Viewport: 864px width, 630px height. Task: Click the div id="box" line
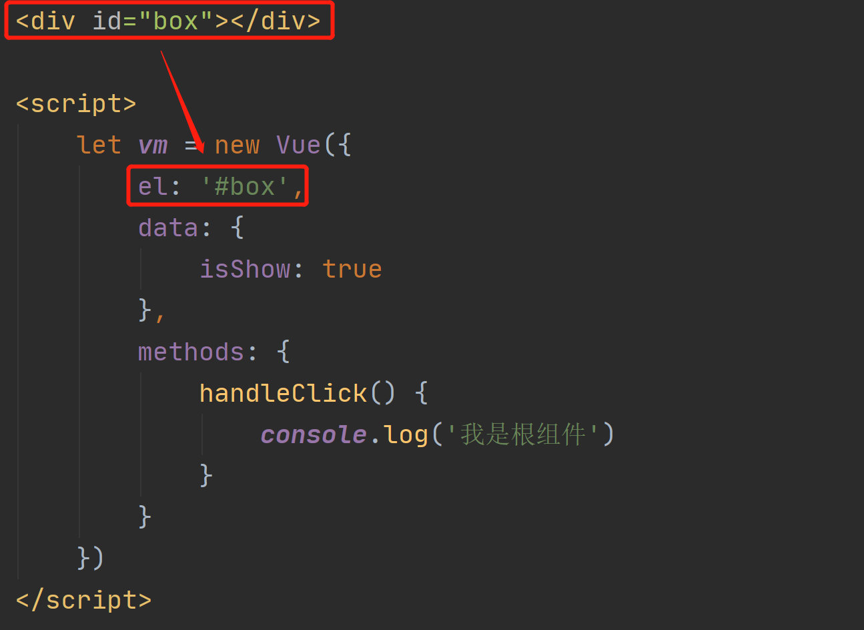click(168, 21)
